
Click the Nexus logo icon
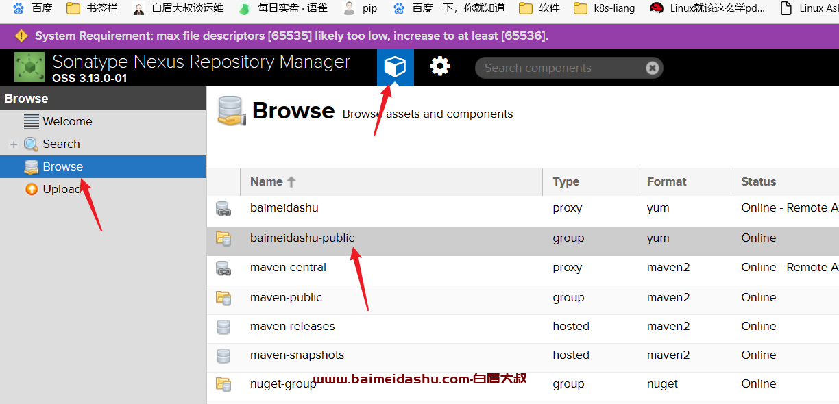coord(29,67)
